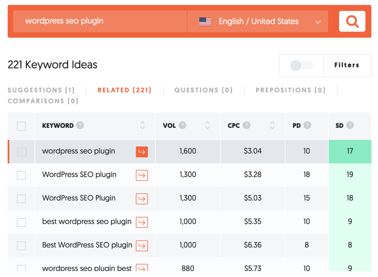Check the select-all checkbox in header

(21, 126)
